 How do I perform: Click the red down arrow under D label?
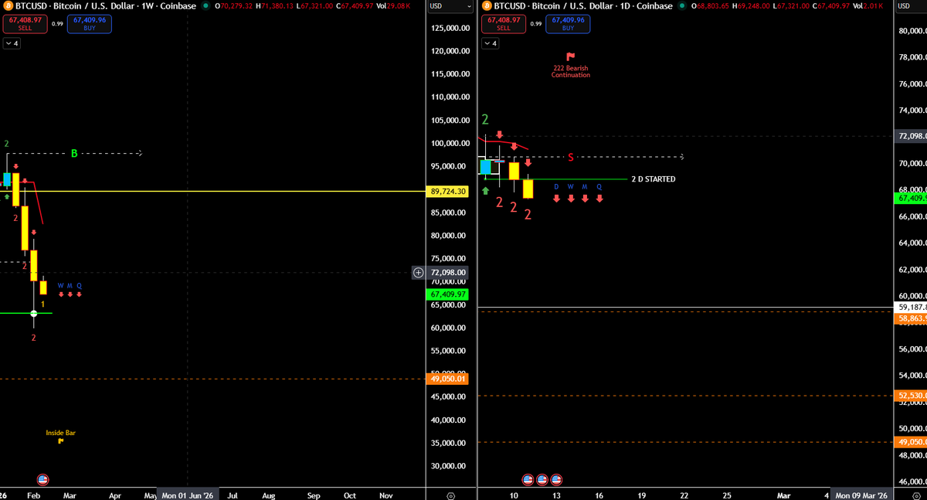point(556,199)
